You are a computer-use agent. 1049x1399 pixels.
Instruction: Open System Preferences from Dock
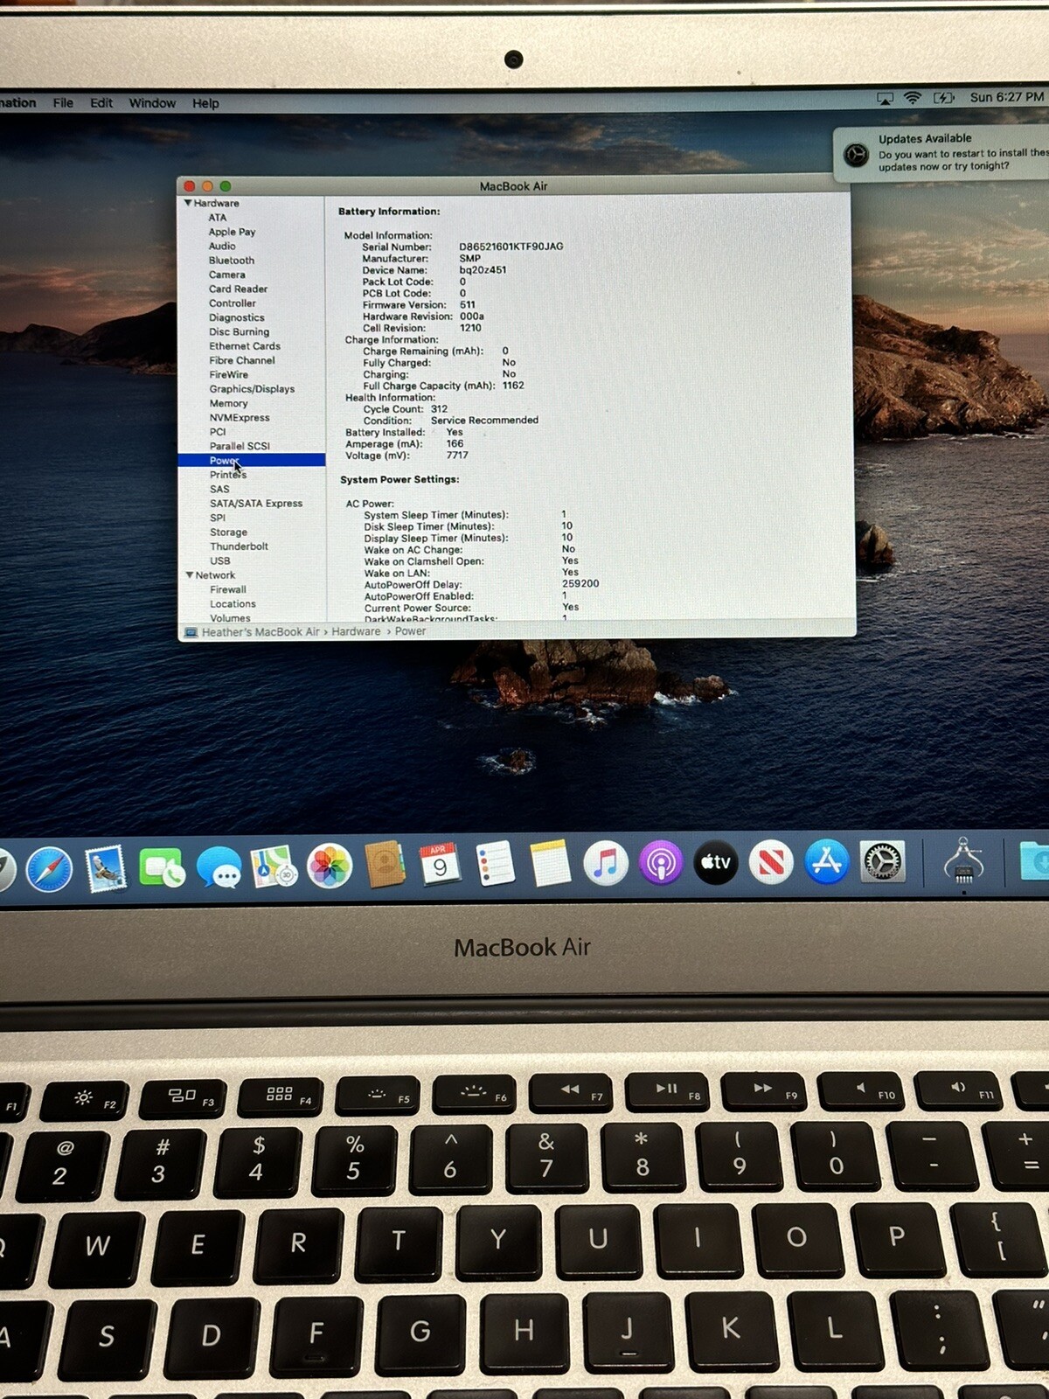point(882,861)
